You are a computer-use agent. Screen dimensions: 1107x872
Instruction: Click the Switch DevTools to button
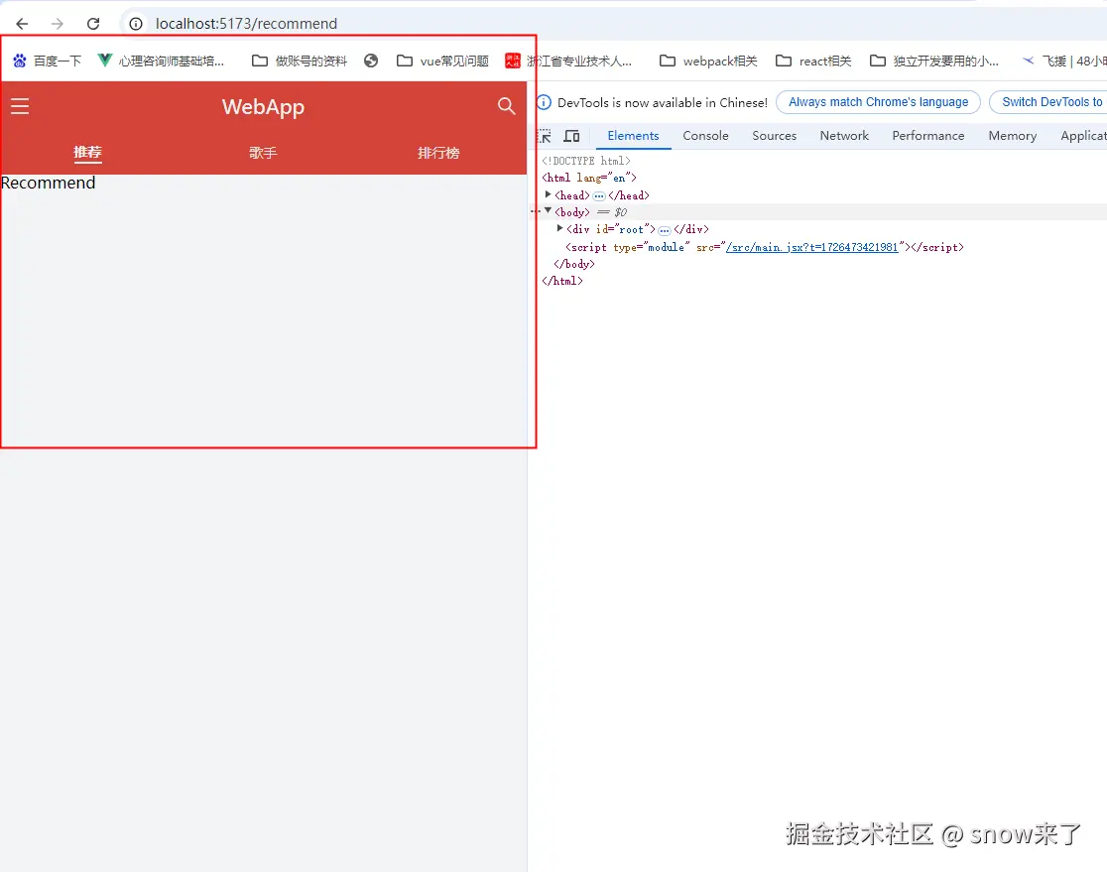tap(1048, 102)
